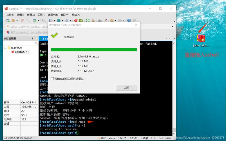Screen dimensions: 226x141
Task: Select CentOS 7-1 session in tree
Action: click(x=22, y=52)
